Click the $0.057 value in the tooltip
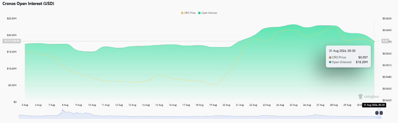Screen dimensions: 398x123 point(363,57)
